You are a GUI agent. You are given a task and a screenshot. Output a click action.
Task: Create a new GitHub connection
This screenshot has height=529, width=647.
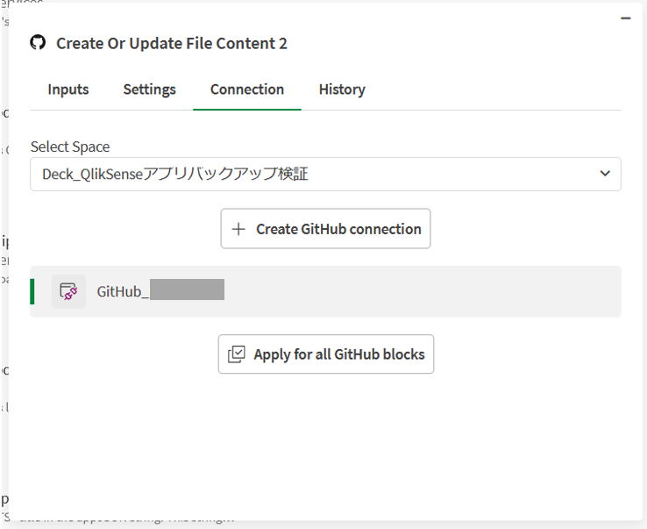pyautogui.click(x=325, y=228)
